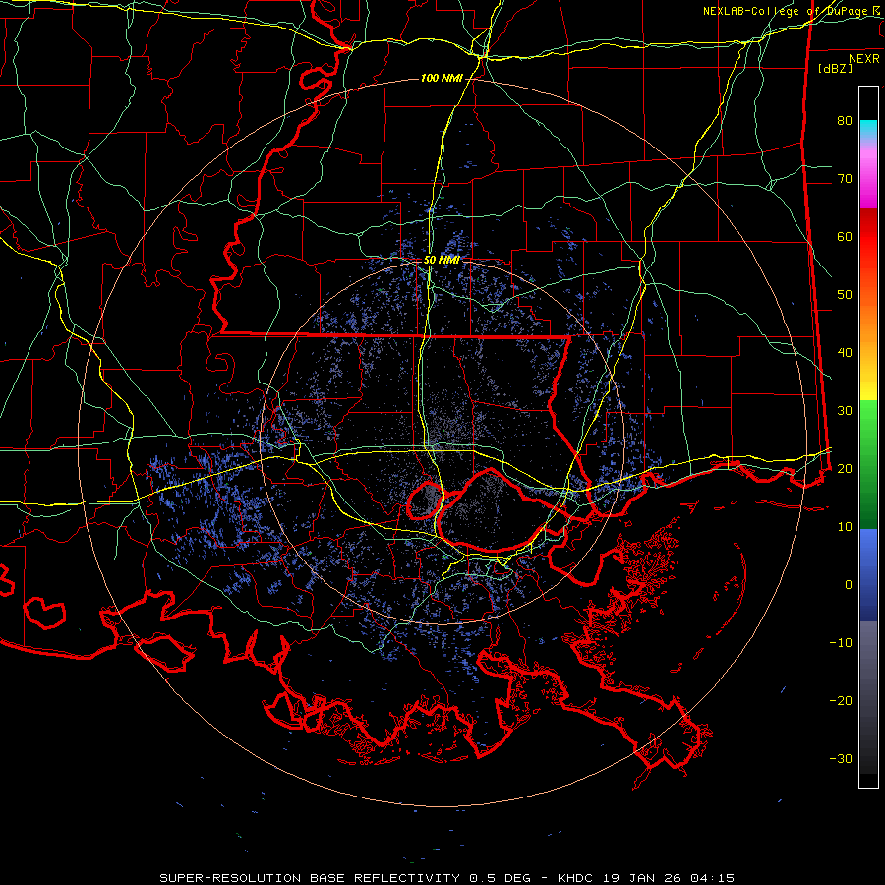Click the 70 value on the dBZ scale

click(x=845, y=178)
